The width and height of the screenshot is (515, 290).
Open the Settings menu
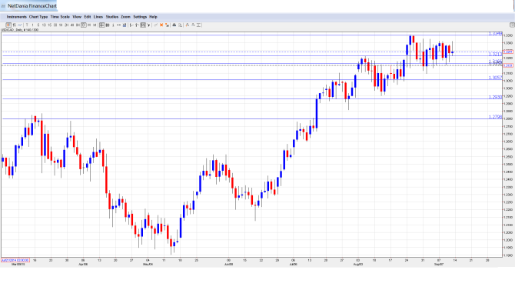tap(140, 17)
